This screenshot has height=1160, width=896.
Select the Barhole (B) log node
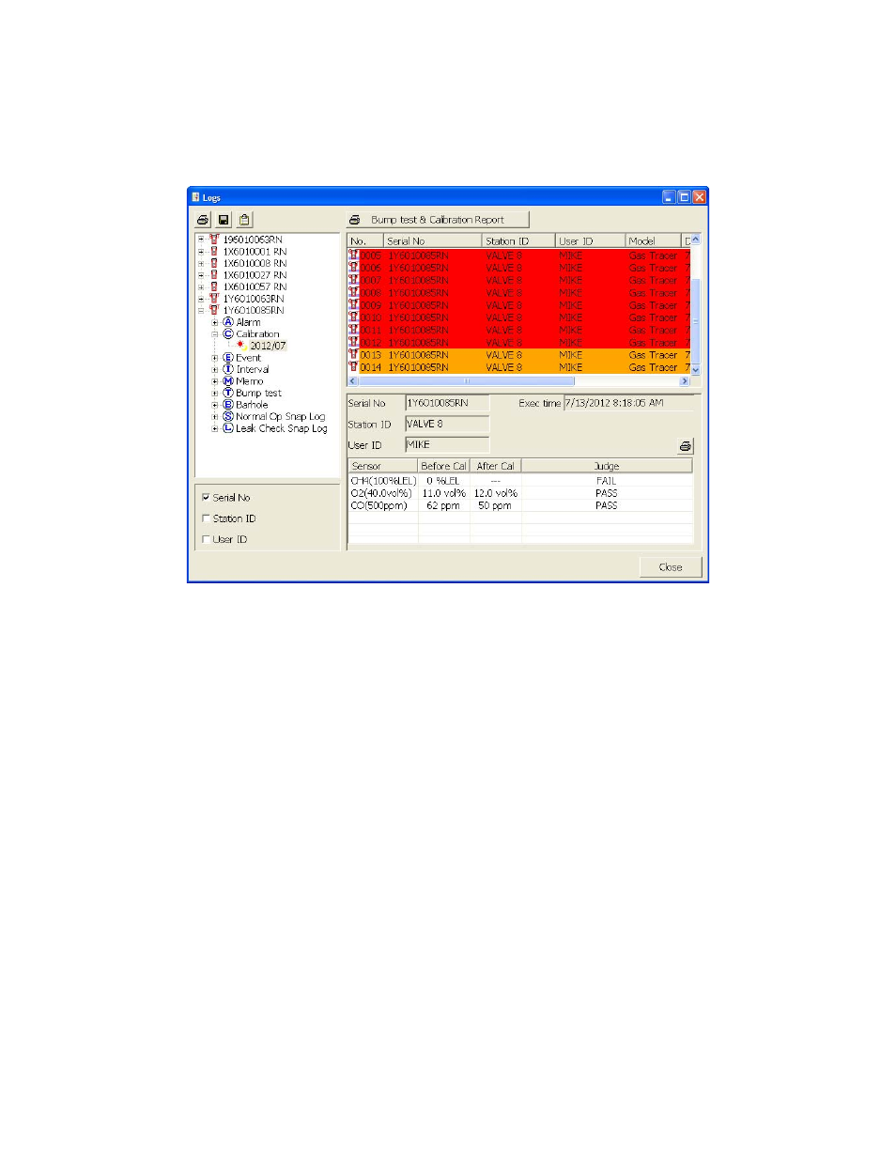pyautogui.click(x=252, y=405)
